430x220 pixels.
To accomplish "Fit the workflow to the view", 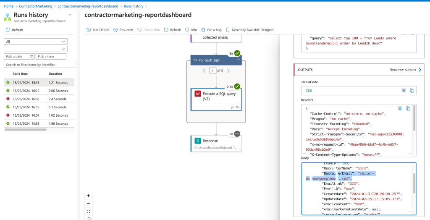I will 88,212.
